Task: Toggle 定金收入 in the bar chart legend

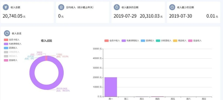Action: (x=195, y=40)
